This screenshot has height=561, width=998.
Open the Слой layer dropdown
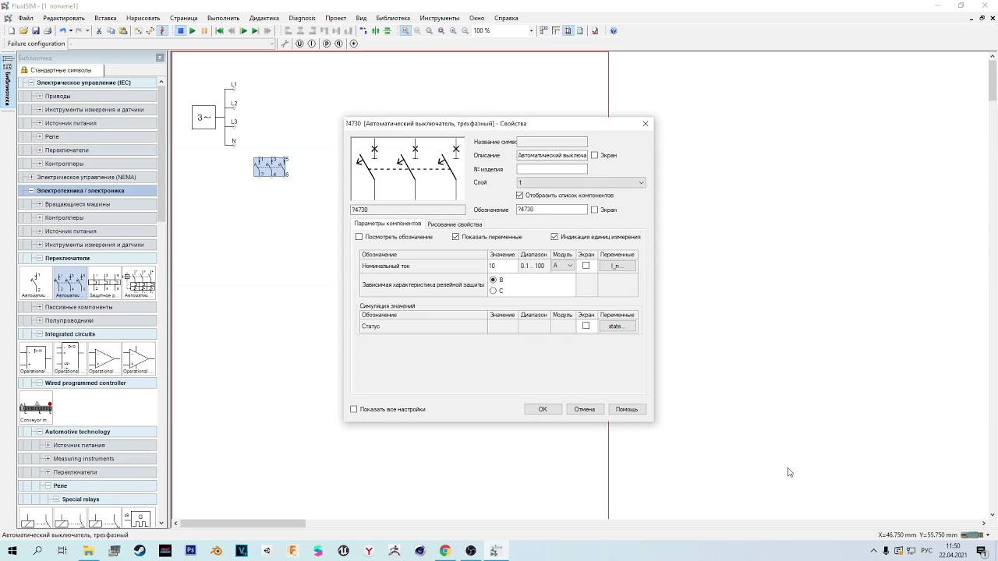pos(581,182)
